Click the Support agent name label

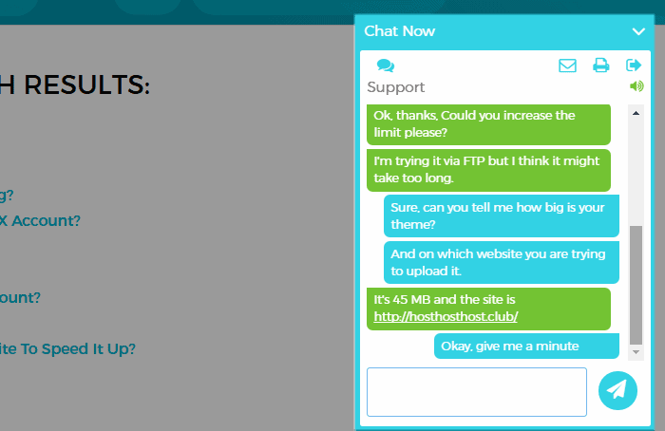tap(396, 87)
